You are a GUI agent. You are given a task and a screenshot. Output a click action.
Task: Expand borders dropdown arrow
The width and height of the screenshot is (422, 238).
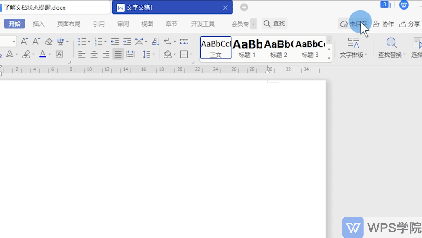click(x=191, y=54)
